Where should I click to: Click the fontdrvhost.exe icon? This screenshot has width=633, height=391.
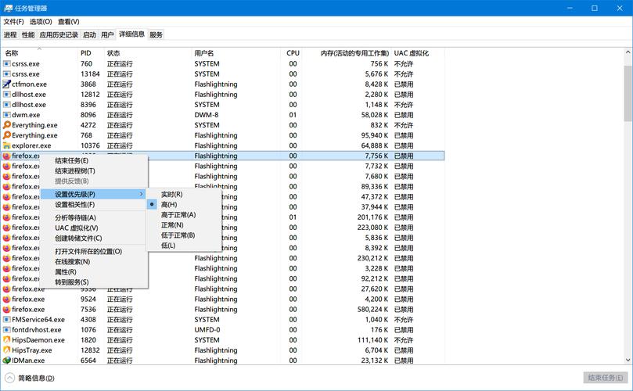point(6,330)
